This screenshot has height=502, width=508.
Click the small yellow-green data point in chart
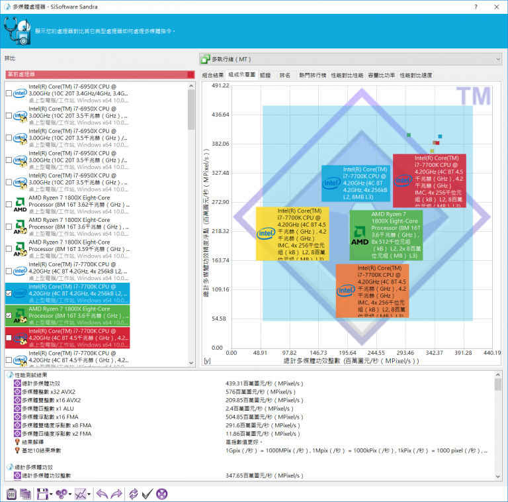pos(432,151)
